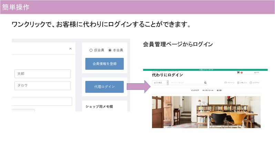
Task: Click the 太郎 name input field
Action: click(43, 74)
